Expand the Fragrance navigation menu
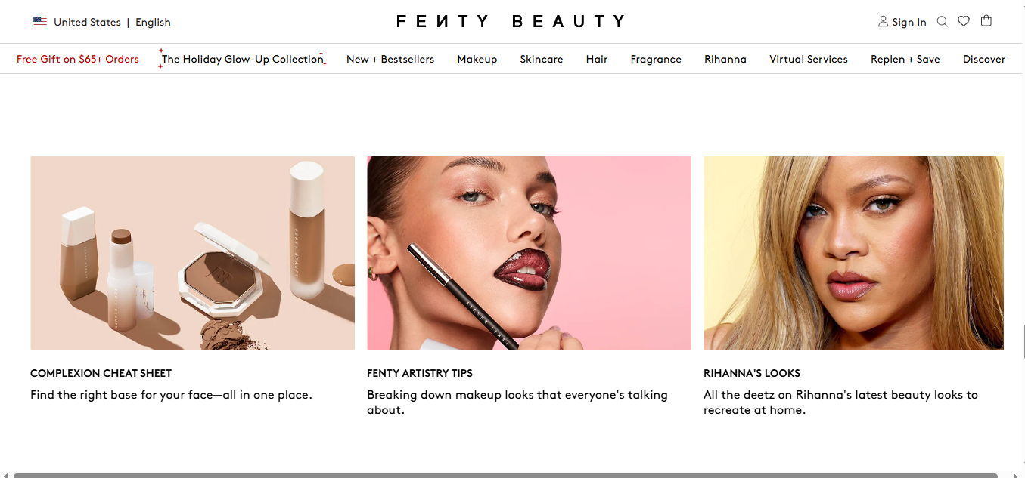Image resolution: width=1025 pixels, height=478 pixels. tap(656, 59)
